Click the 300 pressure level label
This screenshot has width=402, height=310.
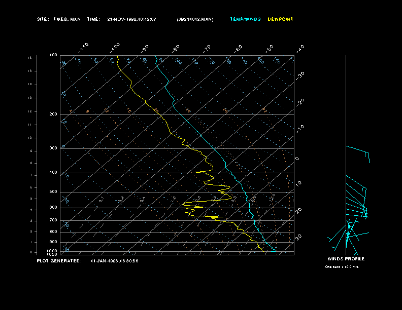(53, 148)
